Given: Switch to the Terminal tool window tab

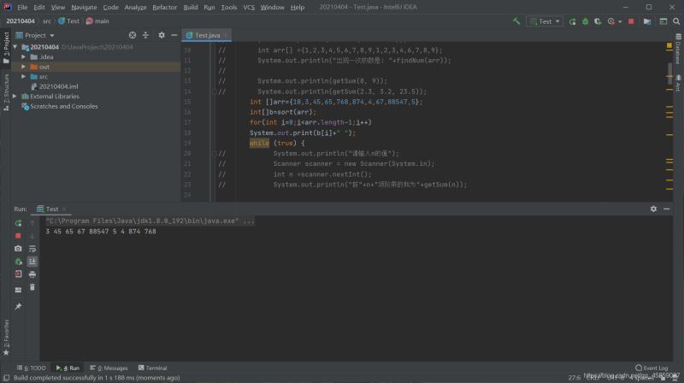Looking at the screenshot, I should click(x=152, y=368).
